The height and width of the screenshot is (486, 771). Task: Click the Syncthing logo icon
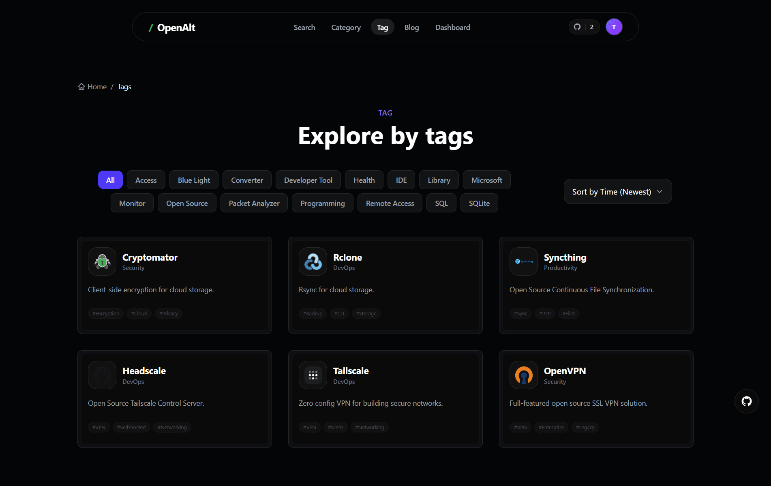tap(524, 261)
